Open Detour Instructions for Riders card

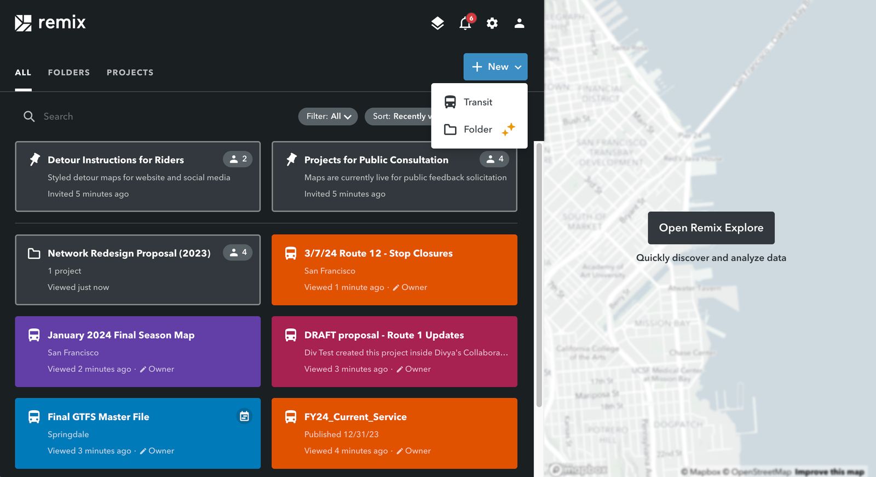click(137, 176)
